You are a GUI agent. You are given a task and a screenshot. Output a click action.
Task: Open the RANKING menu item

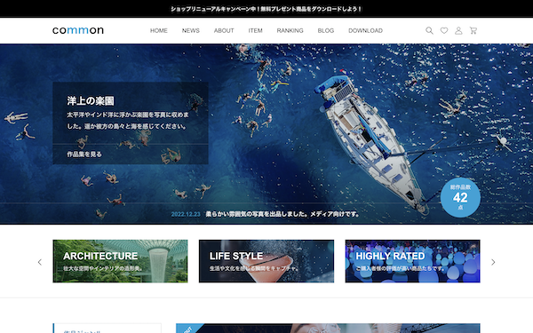290,30
